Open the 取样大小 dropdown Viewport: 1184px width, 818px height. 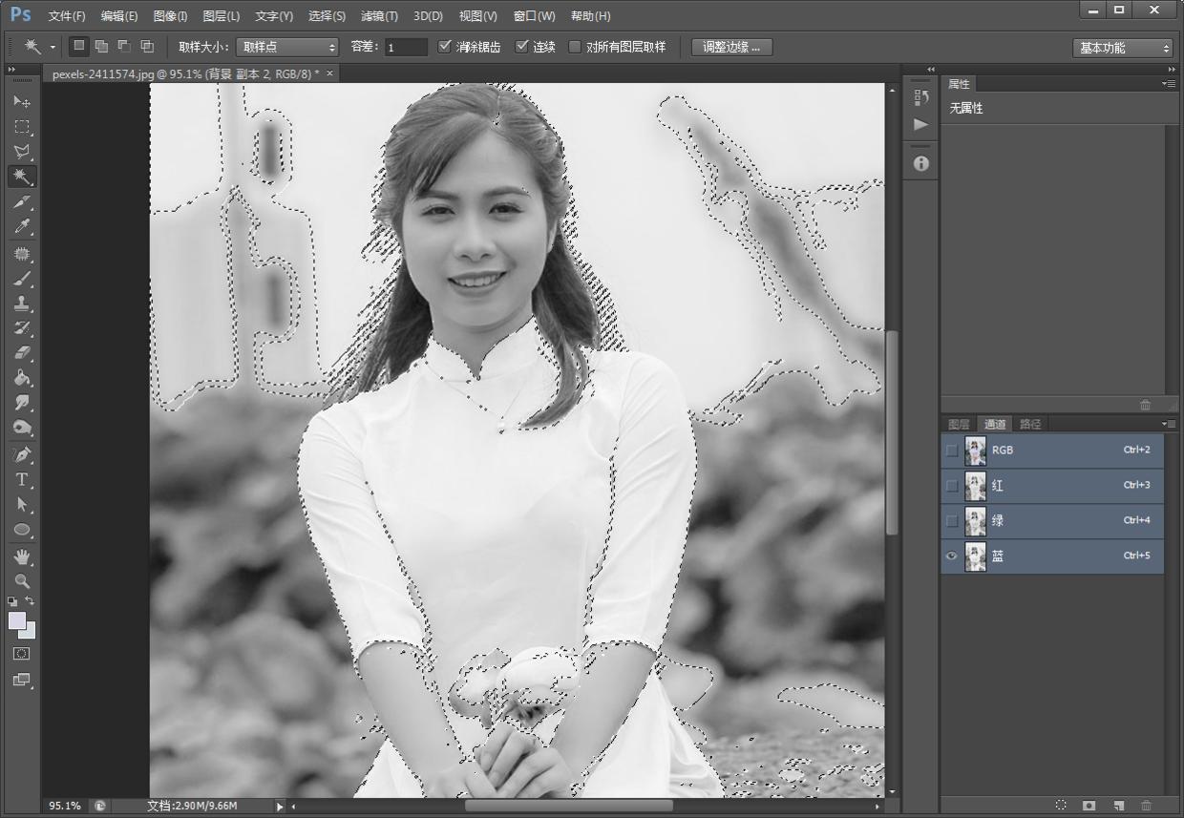[x=287, y=47]
